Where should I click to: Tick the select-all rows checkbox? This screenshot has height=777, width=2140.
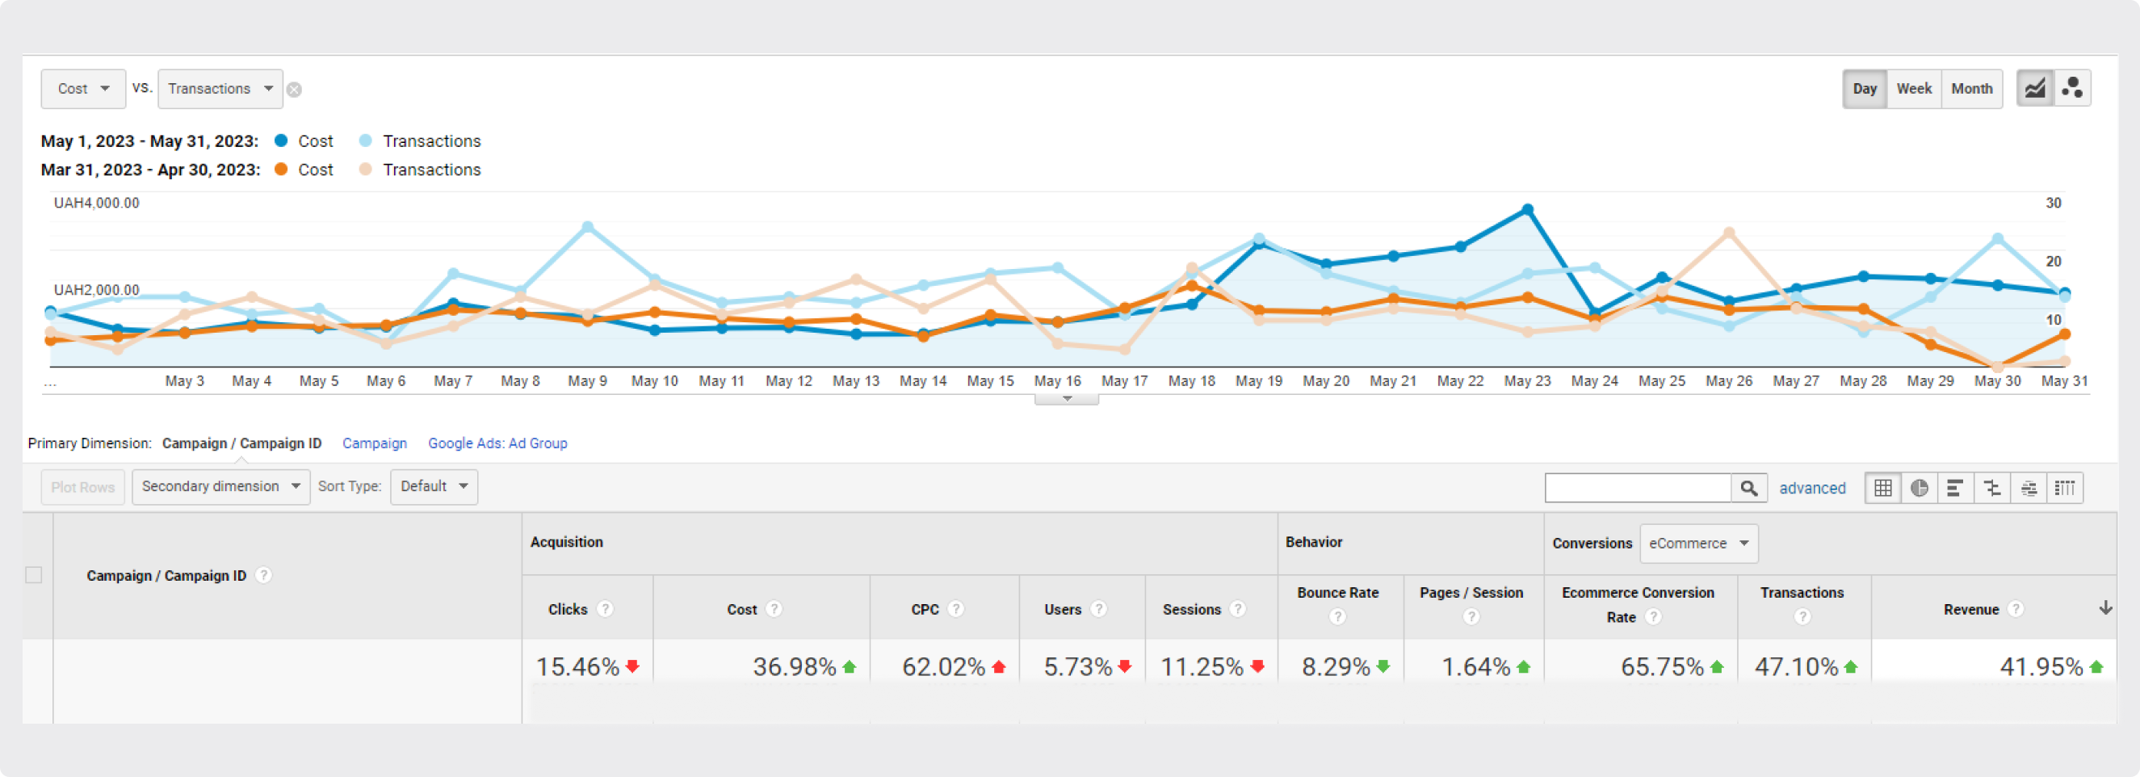34,575
